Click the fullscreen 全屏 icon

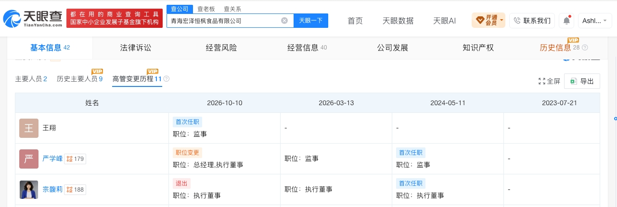[542, 82]
